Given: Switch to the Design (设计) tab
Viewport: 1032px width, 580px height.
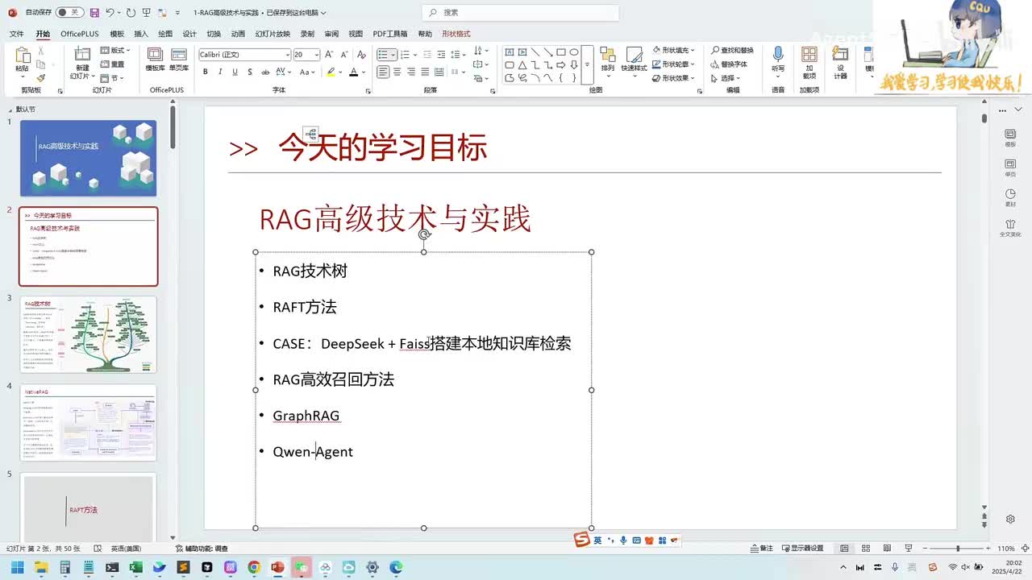Looking at the screenshot, I should click(x=189, y=34).
